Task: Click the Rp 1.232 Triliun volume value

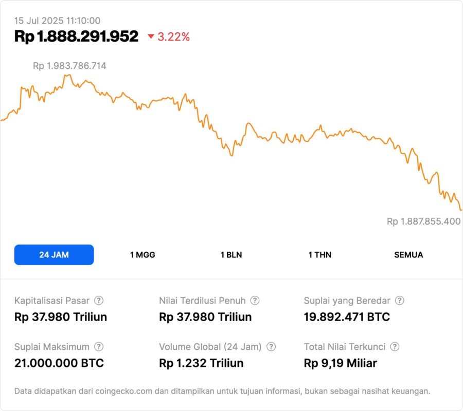Action: coord(202,363)
